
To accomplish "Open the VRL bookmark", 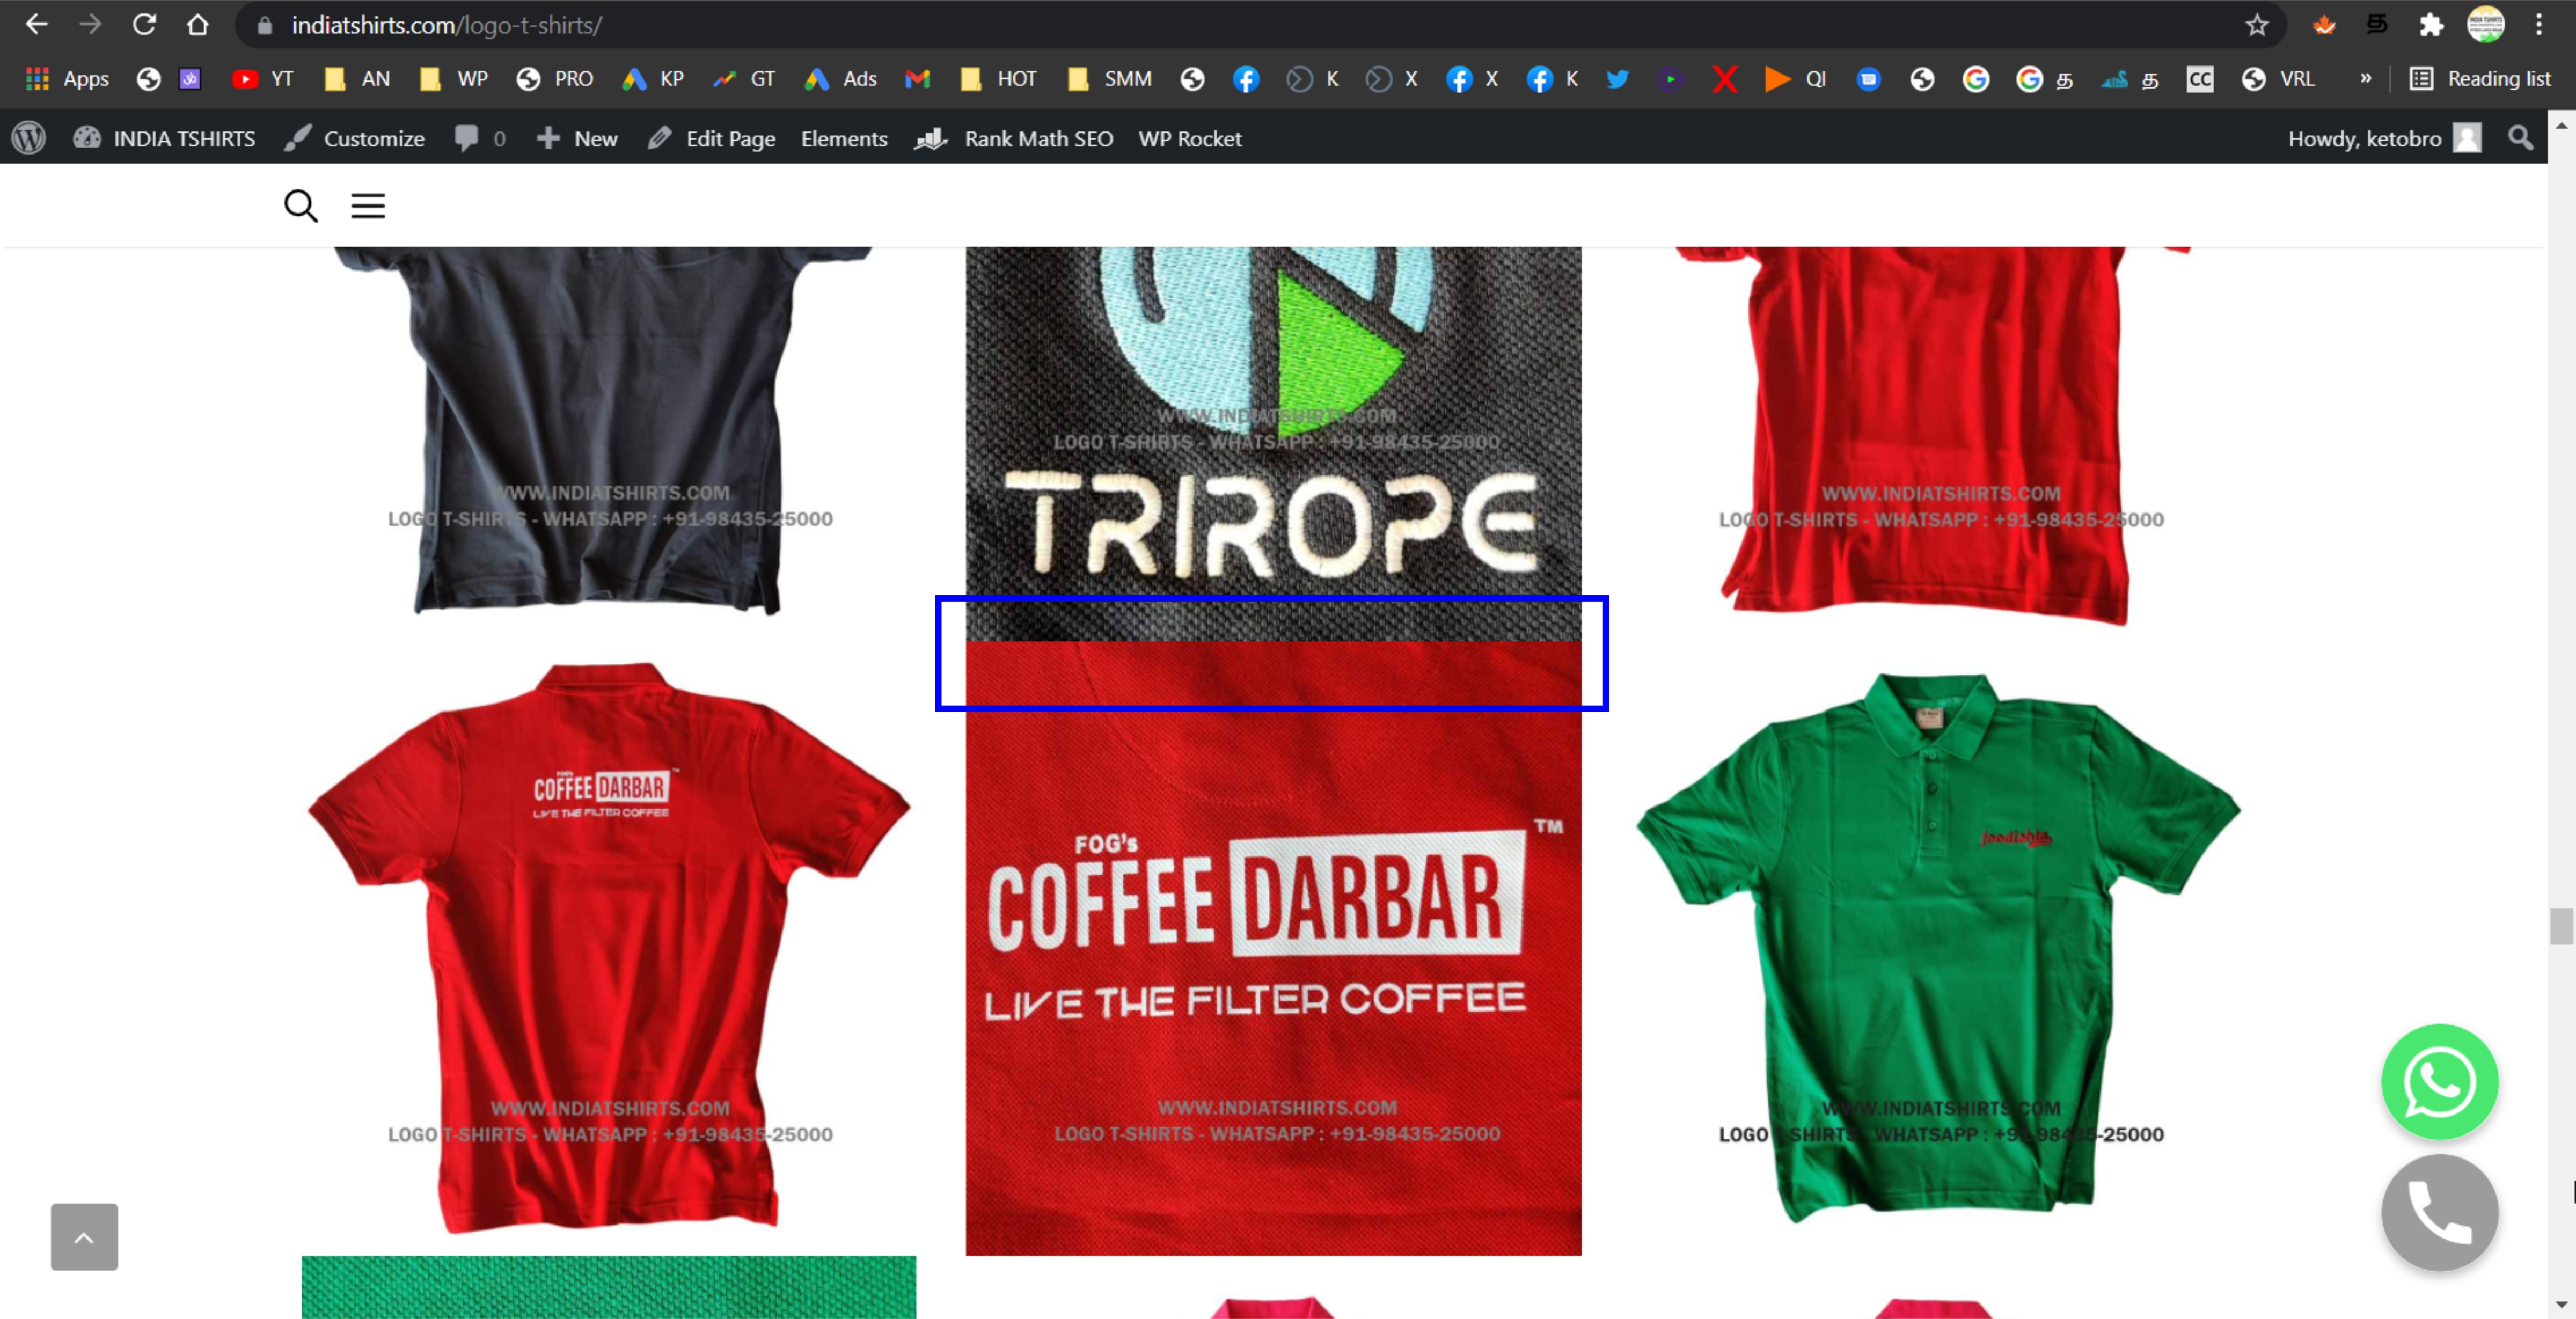I will tap(2278, 79).
